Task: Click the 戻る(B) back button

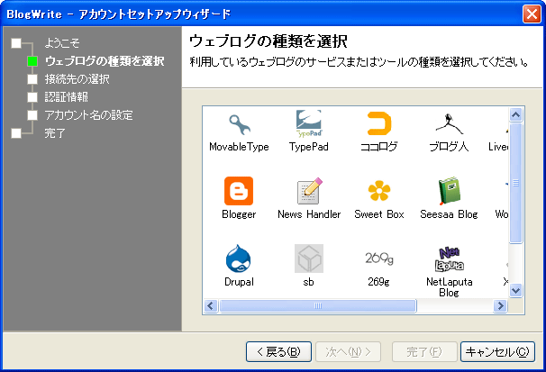Action: 278,352
